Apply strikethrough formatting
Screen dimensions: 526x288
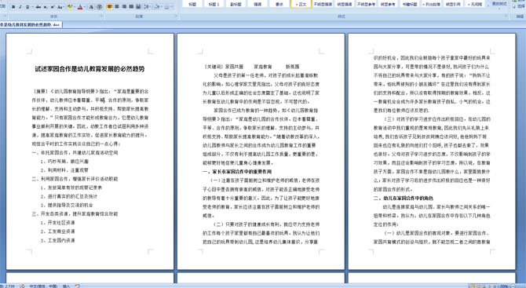tap(38, 7)
